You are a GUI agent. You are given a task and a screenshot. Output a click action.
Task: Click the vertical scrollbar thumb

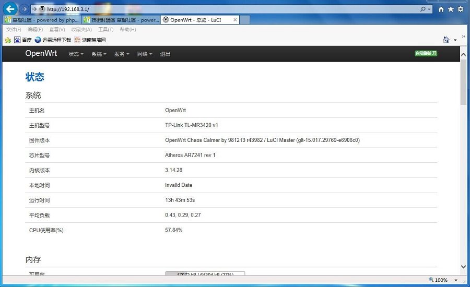coord(463,82)
